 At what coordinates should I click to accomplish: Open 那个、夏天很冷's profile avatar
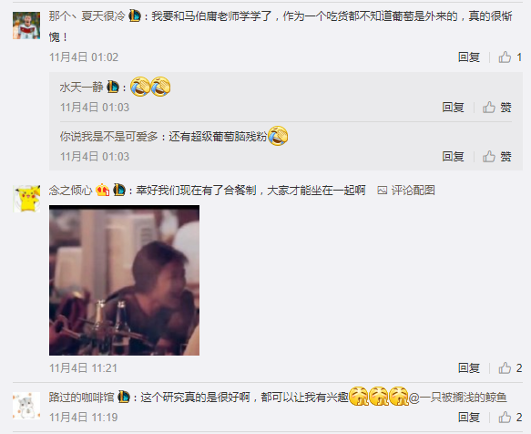26,26
